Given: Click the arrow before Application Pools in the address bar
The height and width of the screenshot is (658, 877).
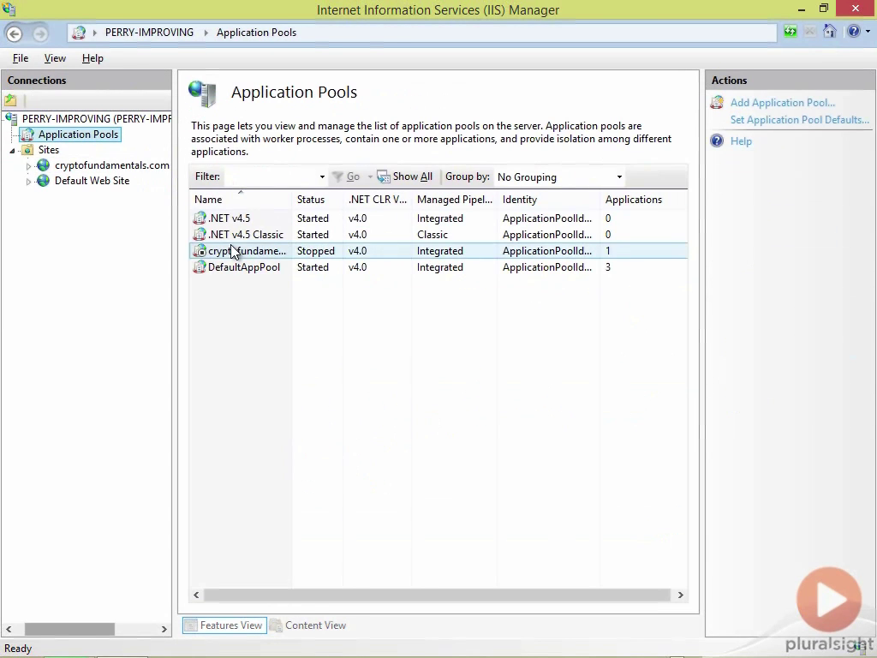Looking at the screenshot, I should [x=206, y=33].
